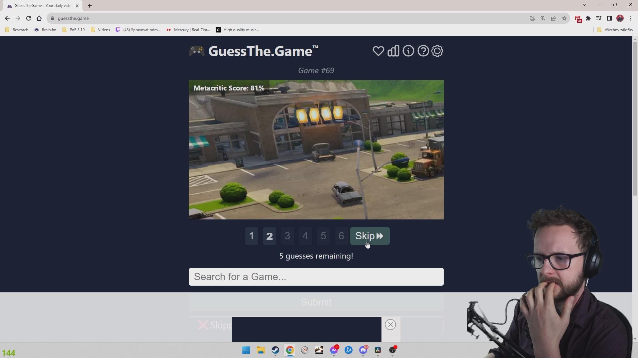This screenshot has height=358, width=638.
Task: Open Steam from the taskbar
Action: [x=275, y=350]
